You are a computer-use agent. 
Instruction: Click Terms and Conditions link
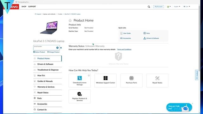(x=124, y=49)
